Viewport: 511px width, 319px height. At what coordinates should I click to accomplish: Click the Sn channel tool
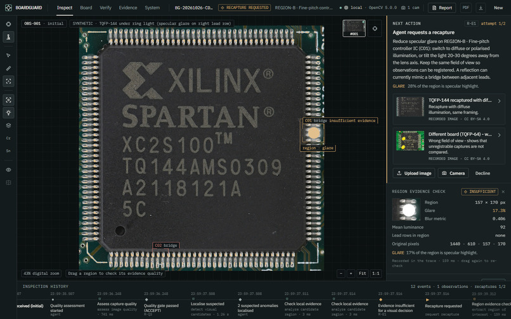pyautogui.click(x=8, y=151)
